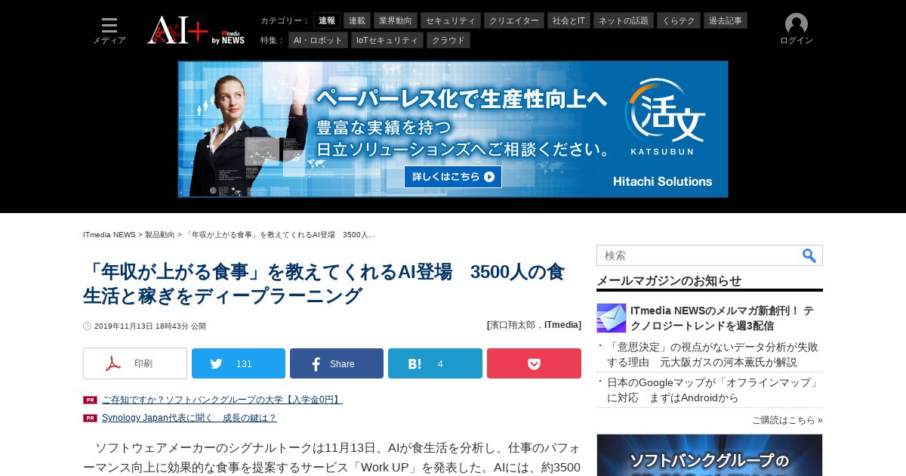The width and height of the screenshot is (906, 476).
Task: Open the mail magazine envelope icon
Action: tap(612, 318)
